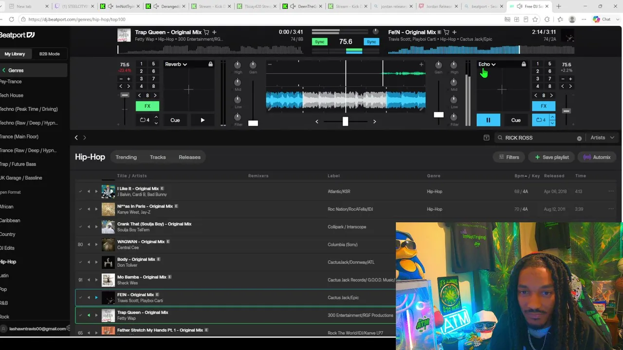Viewport: 623px width, 350px height.
Task: Open the Reverb effect dropdown
Action: coord(176,64)
